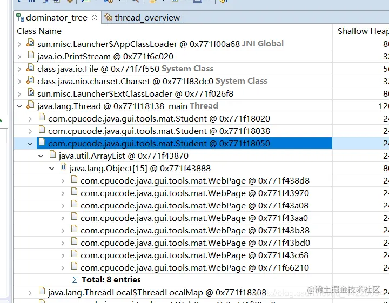
Task: Click the object icon of selected Student @ 0x771f18050
Action: tap(42, 142)
